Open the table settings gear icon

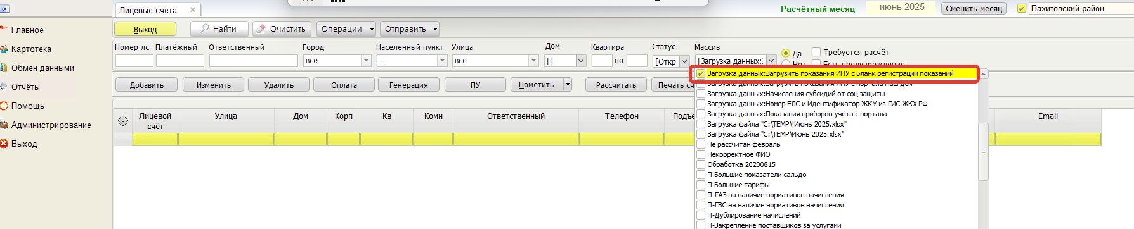[x=123, y=121]
